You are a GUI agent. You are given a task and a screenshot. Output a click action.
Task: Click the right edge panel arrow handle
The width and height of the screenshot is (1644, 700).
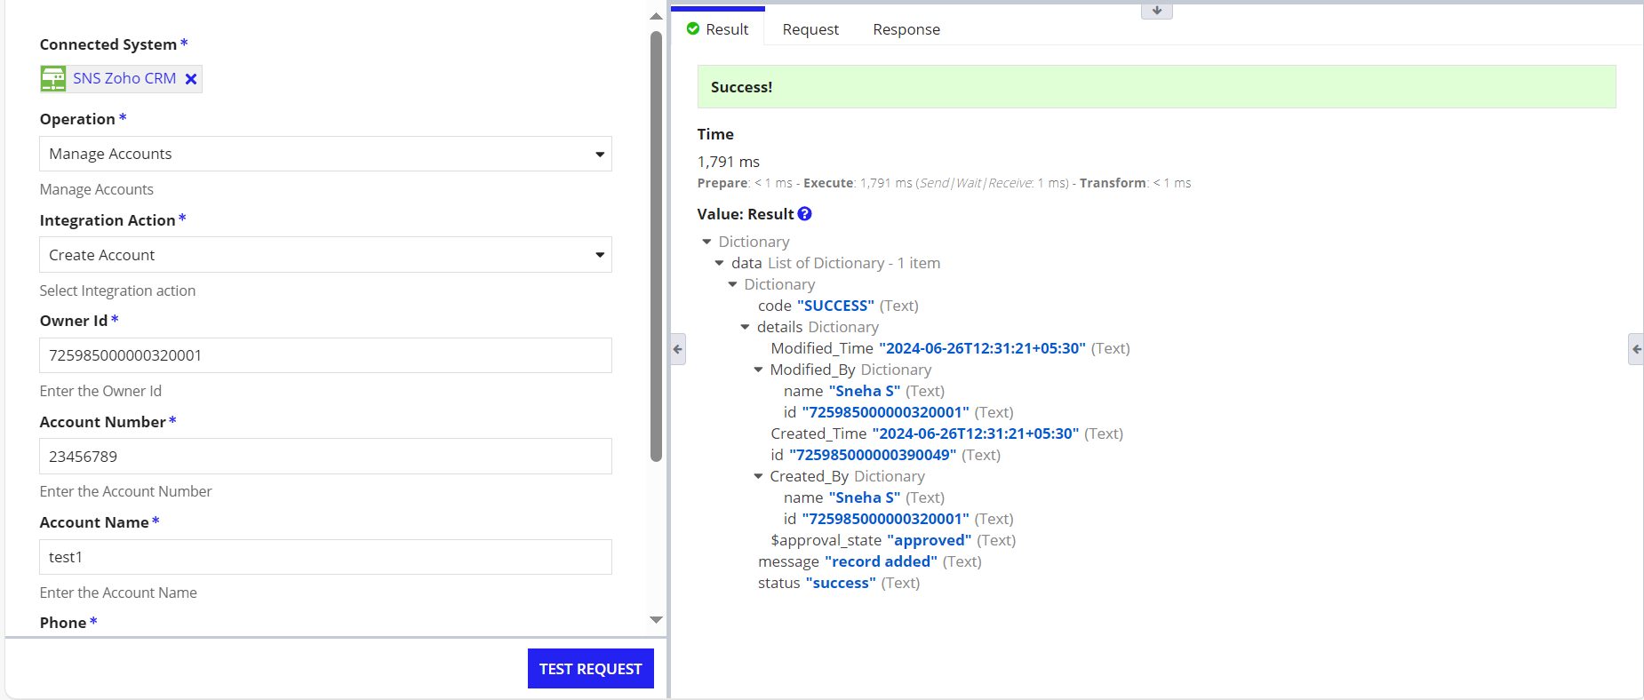[x=1635, y=349]
